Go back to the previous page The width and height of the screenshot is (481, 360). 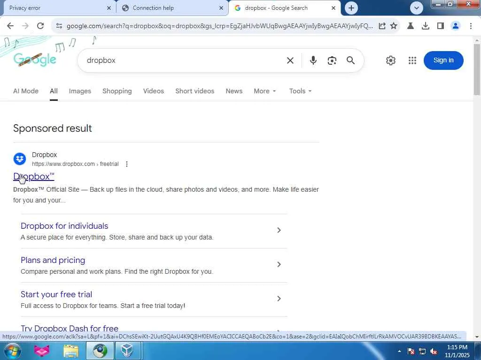tap(10, 26)
